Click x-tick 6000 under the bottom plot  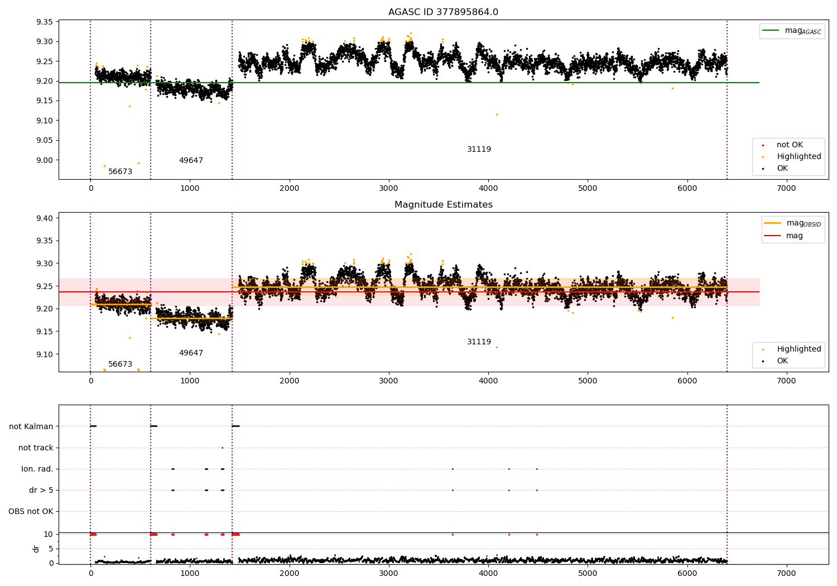tap(687, 573)
